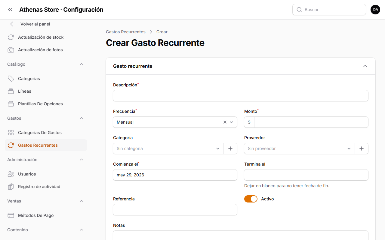Click the Buscar search field
385x240 pixels.
click(329, 10)
